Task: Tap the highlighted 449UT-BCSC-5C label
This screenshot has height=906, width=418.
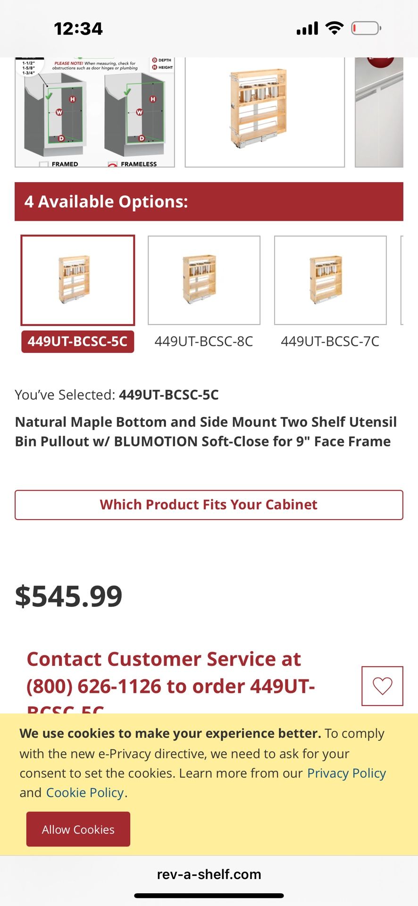Action: click(x=78, y=342)
